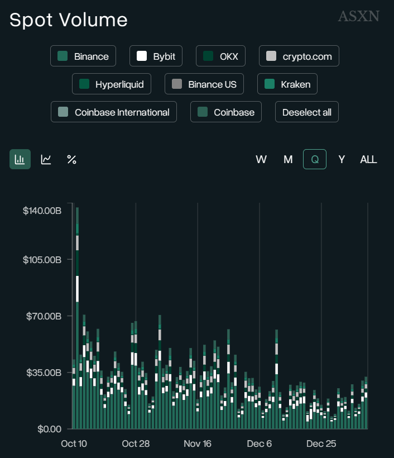Click the ASXN logo

(x=358, y=16)
